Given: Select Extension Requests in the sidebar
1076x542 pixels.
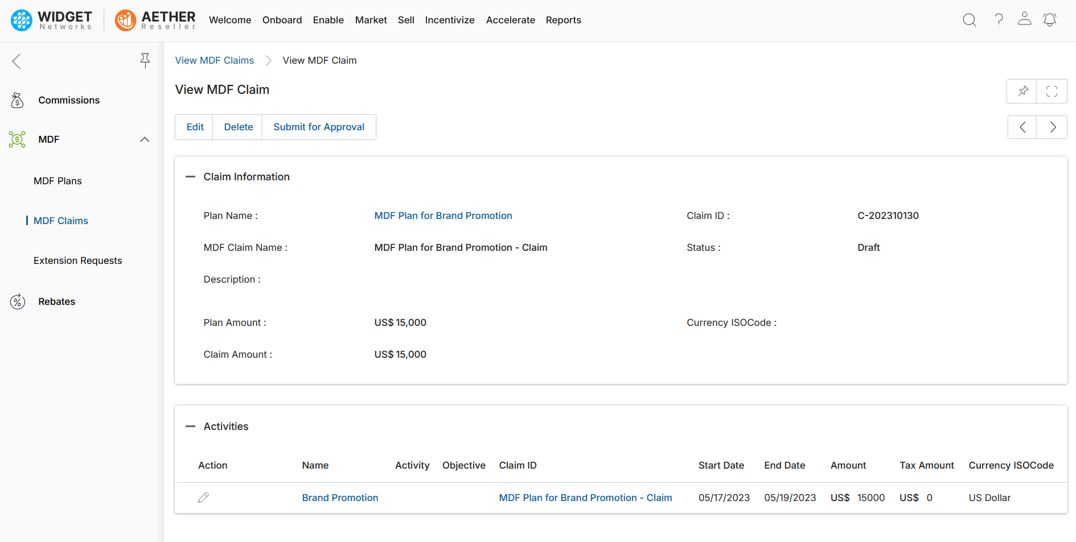Looking at the screenshot, I should coord(77,260).
